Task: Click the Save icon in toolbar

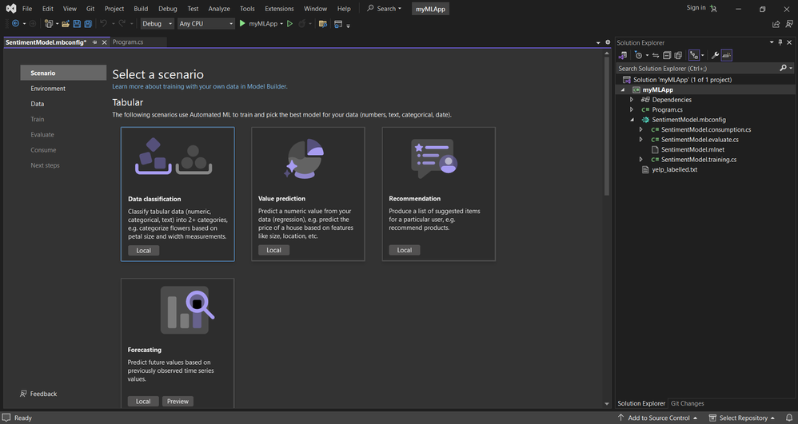Action: click(x=77, y=23)
